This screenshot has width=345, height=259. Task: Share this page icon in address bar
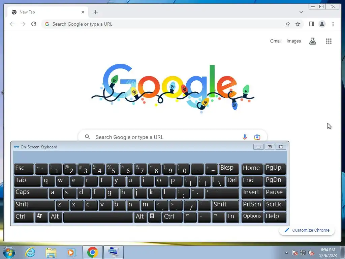(x=287, y=24)
